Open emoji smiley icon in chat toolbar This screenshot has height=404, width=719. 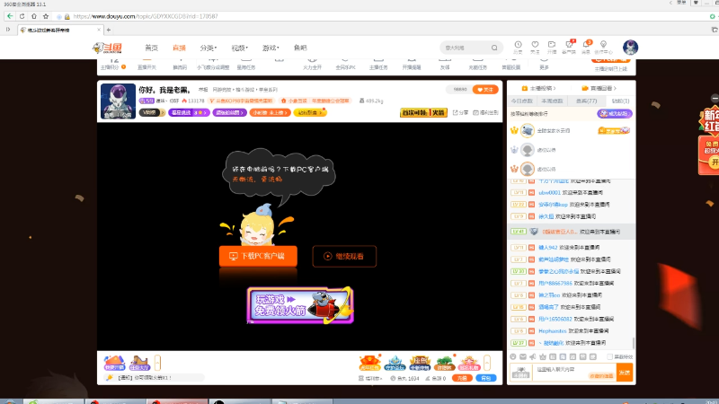click(512, 356)
